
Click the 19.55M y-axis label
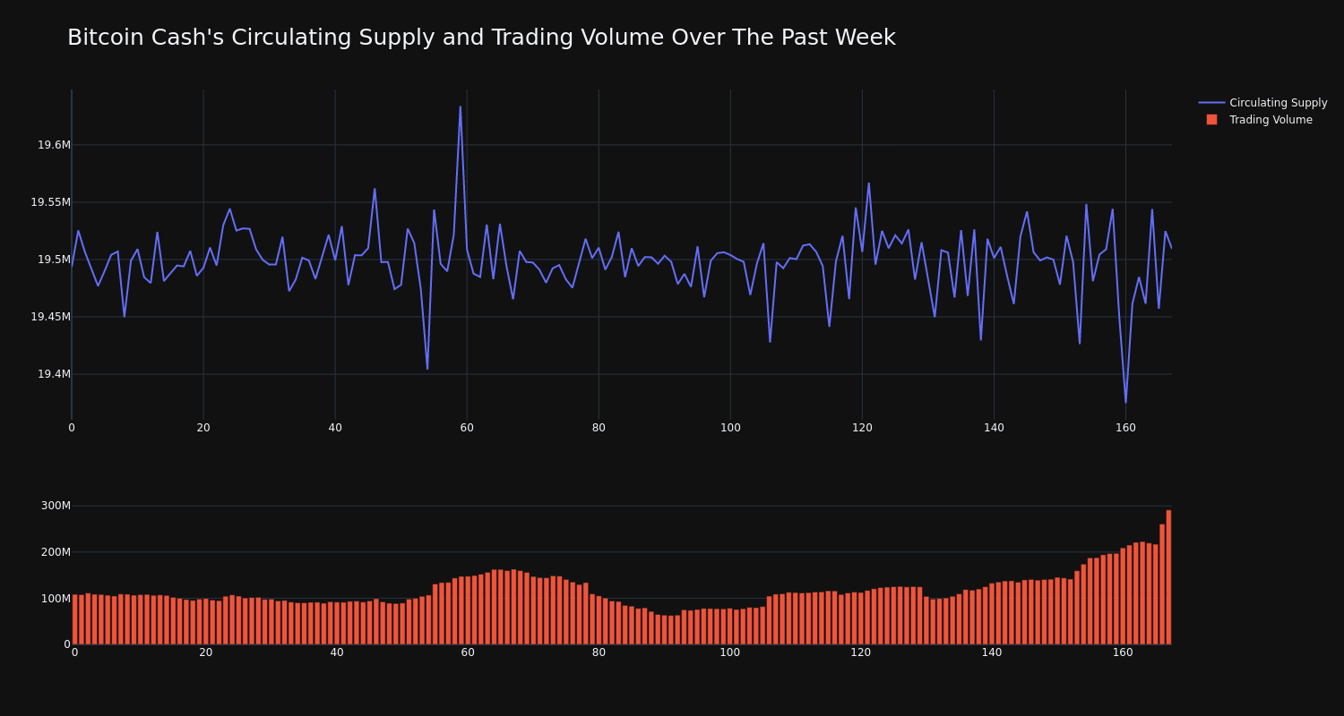coord(50,202)
